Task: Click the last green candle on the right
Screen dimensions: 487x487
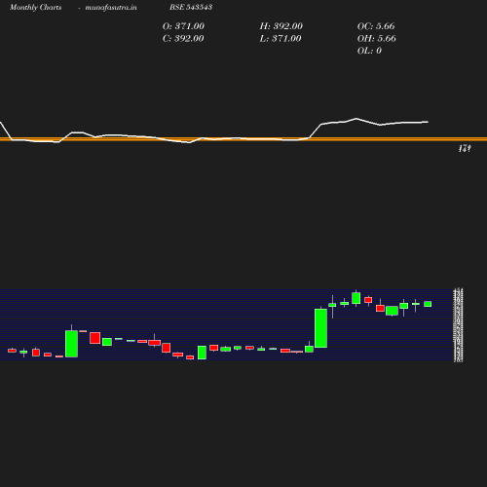Action: click(x=428, y=304)
